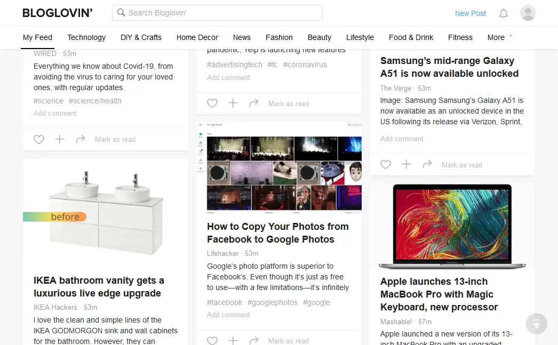
Task: Open the Beauty category tab
Action: coord(319,37)
